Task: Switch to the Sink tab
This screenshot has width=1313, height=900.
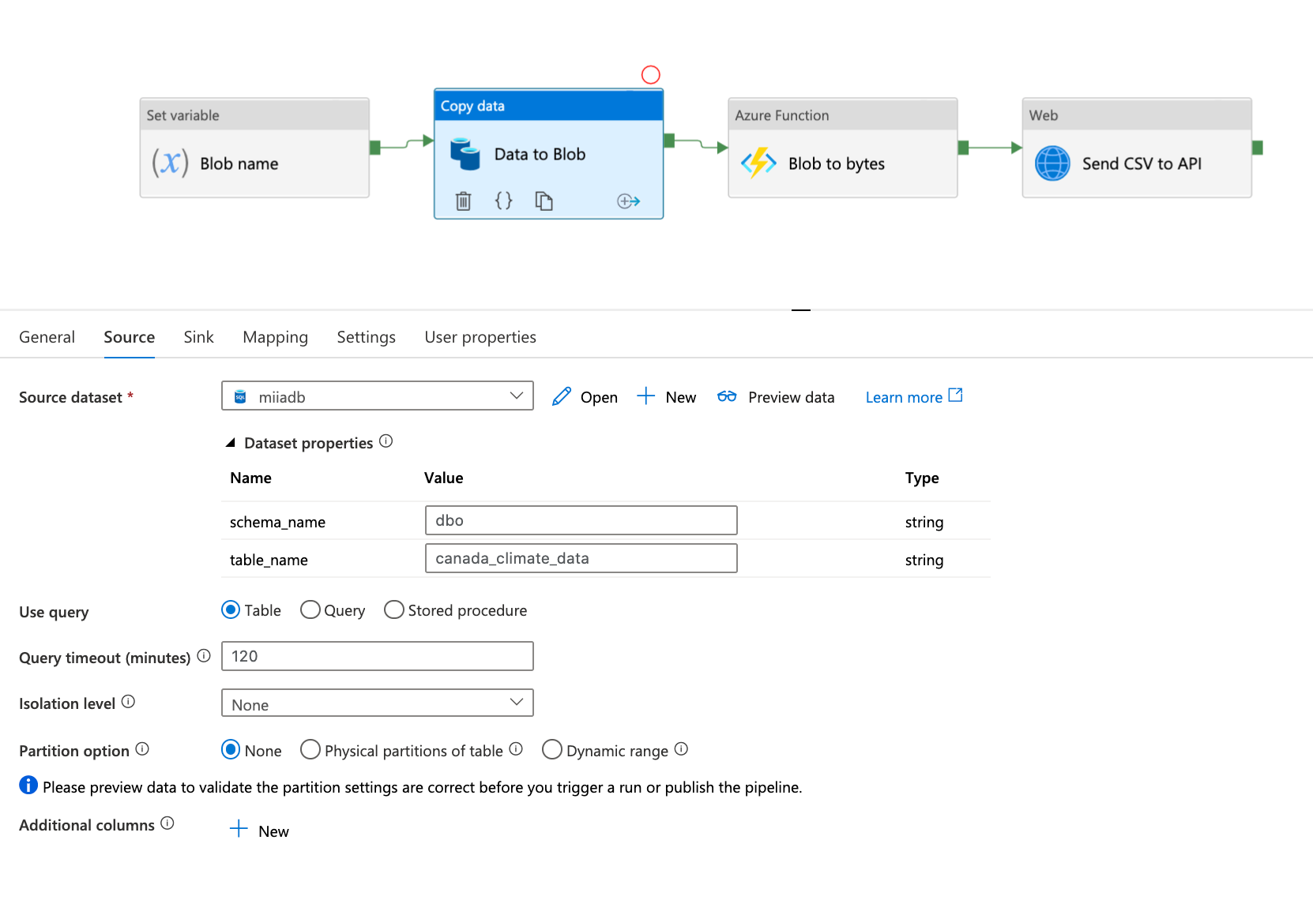Action: (198, 337)
